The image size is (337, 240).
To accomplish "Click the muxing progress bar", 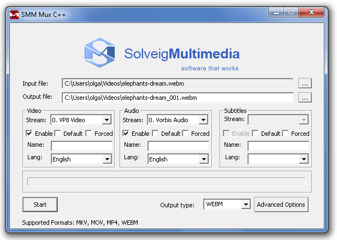I will click(167, 182).
